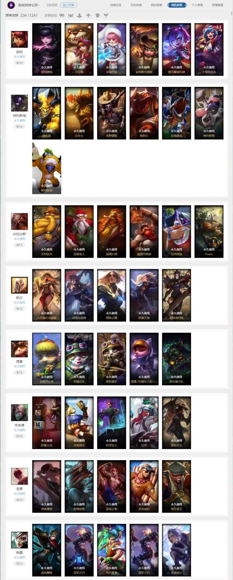Click Gragas champion portrait icon
The image size is (233, 580).
(19, 221)
